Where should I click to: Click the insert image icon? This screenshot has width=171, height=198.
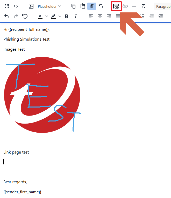[x=31, y=6]
